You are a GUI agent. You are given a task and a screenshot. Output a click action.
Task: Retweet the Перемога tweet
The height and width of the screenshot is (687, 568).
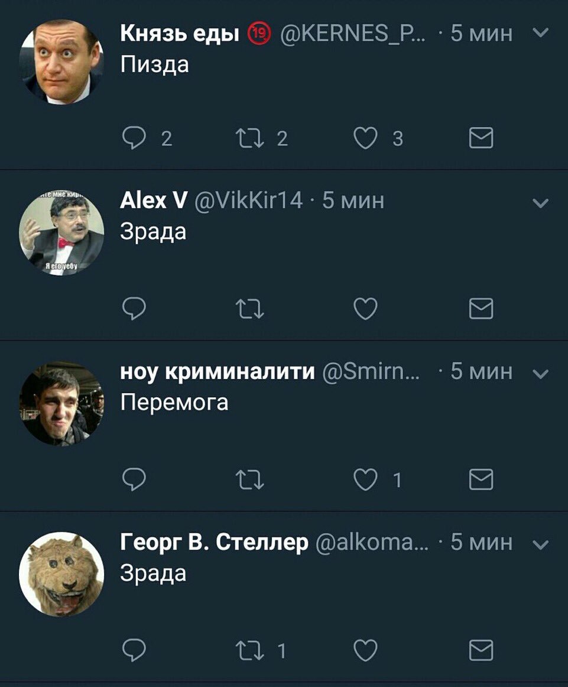tap(249, 479)
